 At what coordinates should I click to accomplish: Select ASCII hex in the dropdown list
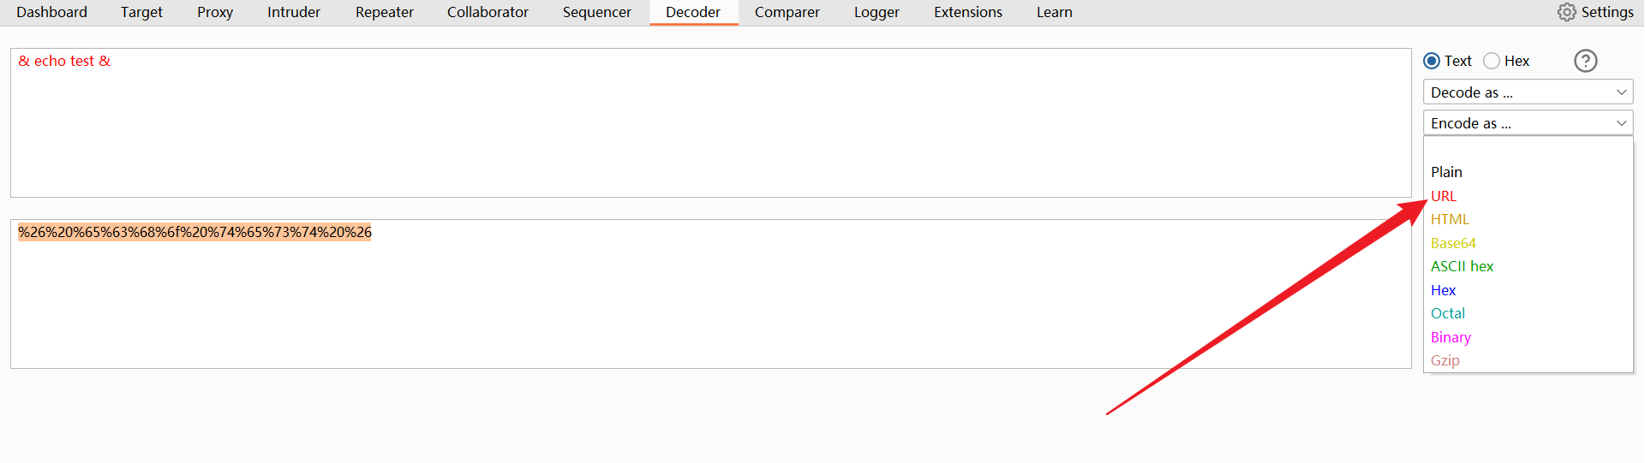[x=1462, y=266]
